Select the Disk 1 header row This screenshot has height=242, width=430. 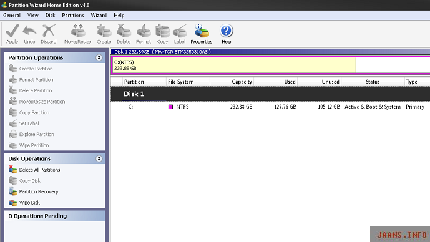coord(270,94)
